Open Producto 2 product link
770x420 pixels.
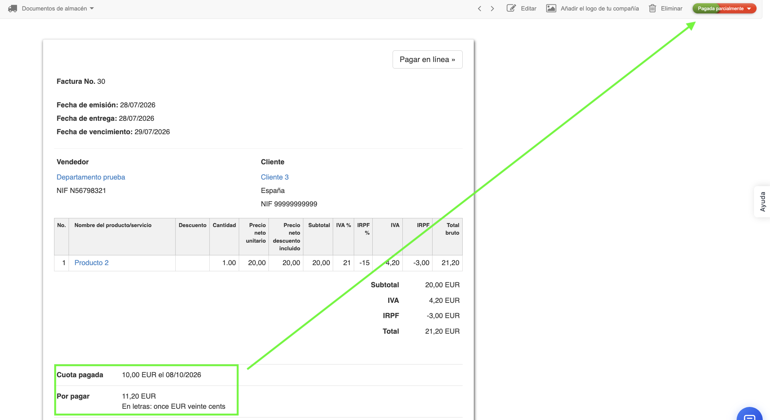click(91, 263)
